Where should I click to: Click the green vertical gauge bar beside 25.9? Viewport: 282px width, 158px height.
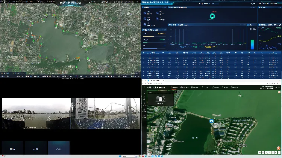252,45
